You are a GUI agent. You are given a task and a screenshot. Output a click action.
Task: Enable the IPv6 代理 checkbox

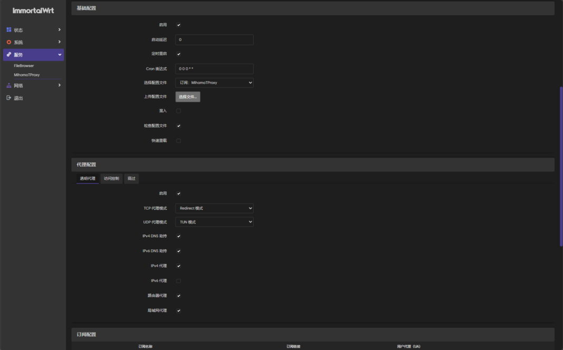[x=179, y=281]
